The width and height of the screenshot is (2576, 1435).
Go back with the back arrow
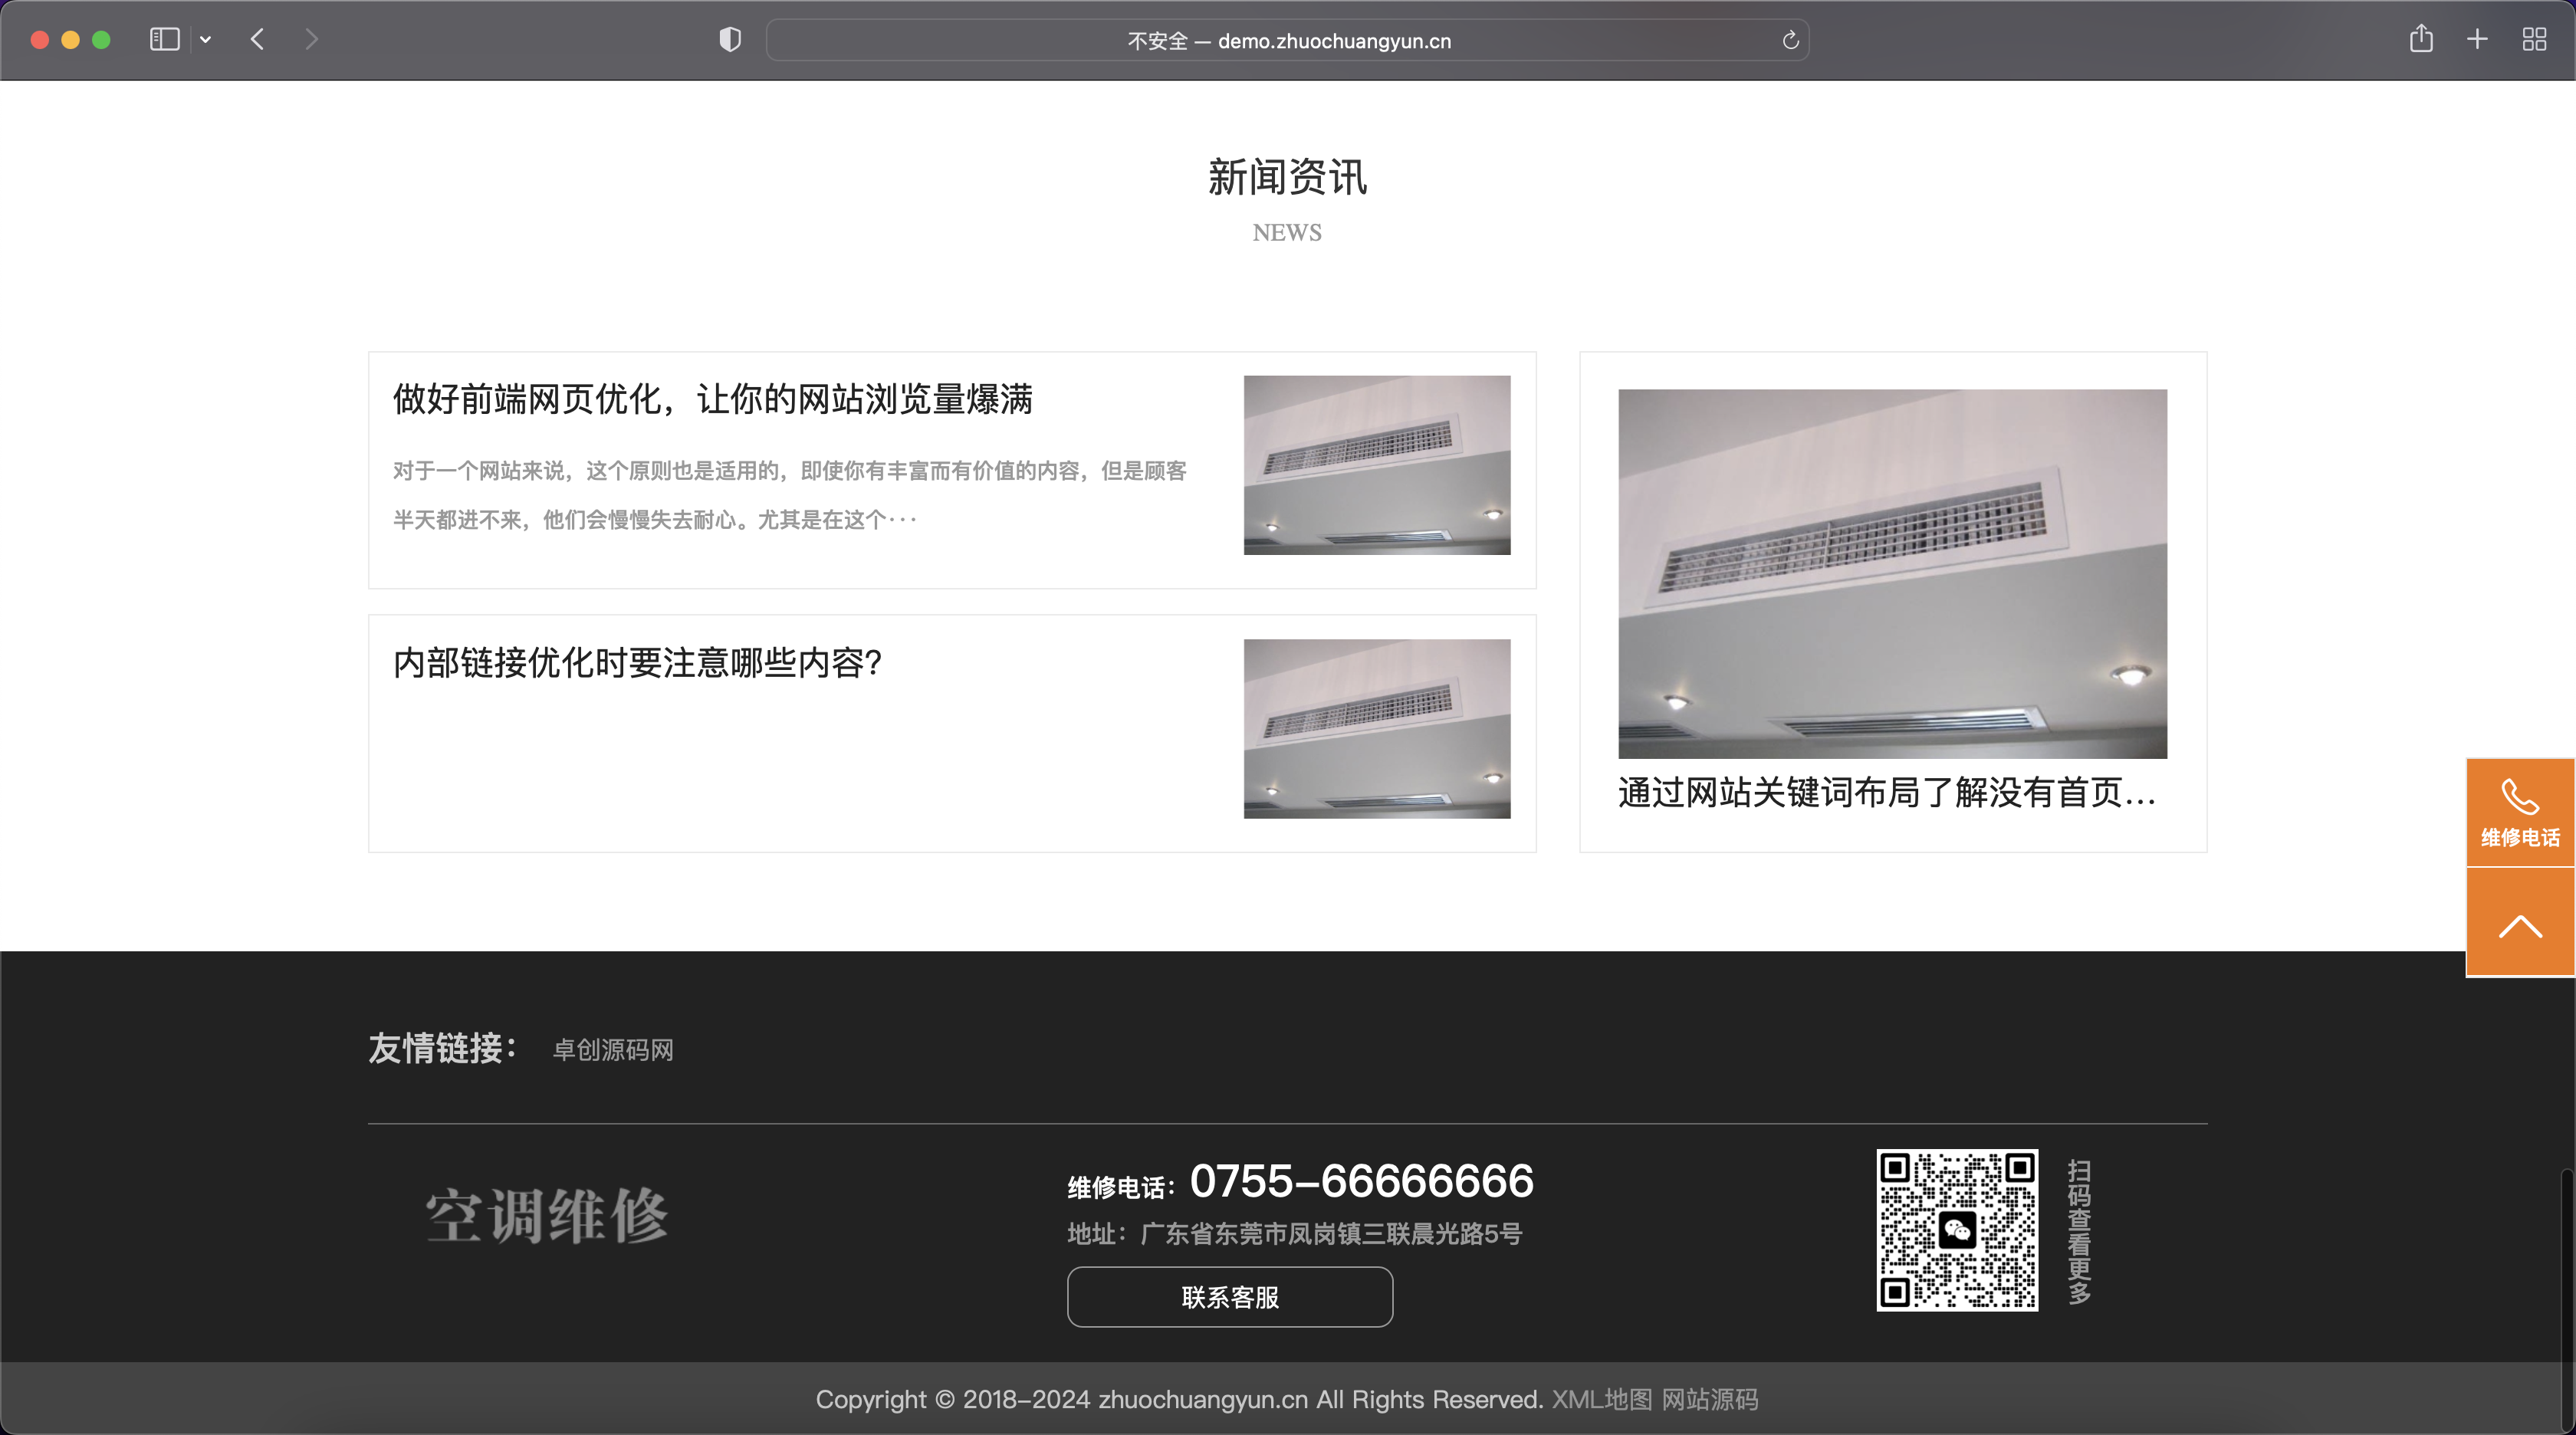coord(257,40)
